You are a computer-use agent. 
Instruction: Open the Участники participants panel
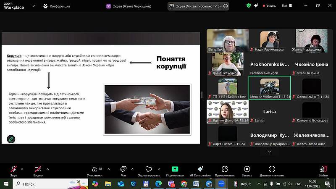click(x=94, y=169)
